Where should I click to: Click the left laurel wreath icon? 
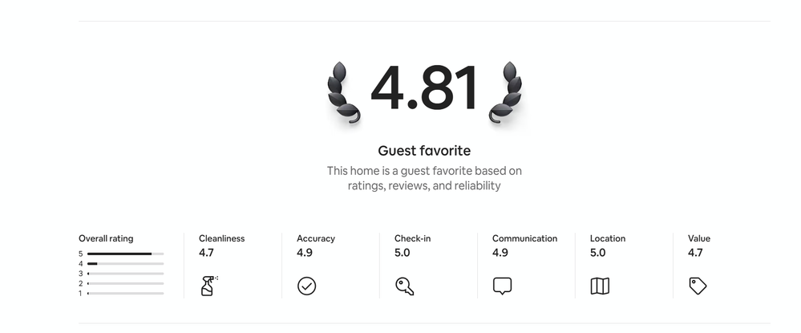pyautogui.click(x=343, y=92)
